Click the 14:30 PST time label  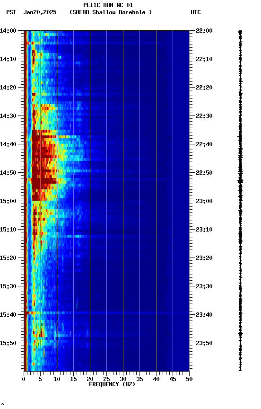tap(8, 116)
